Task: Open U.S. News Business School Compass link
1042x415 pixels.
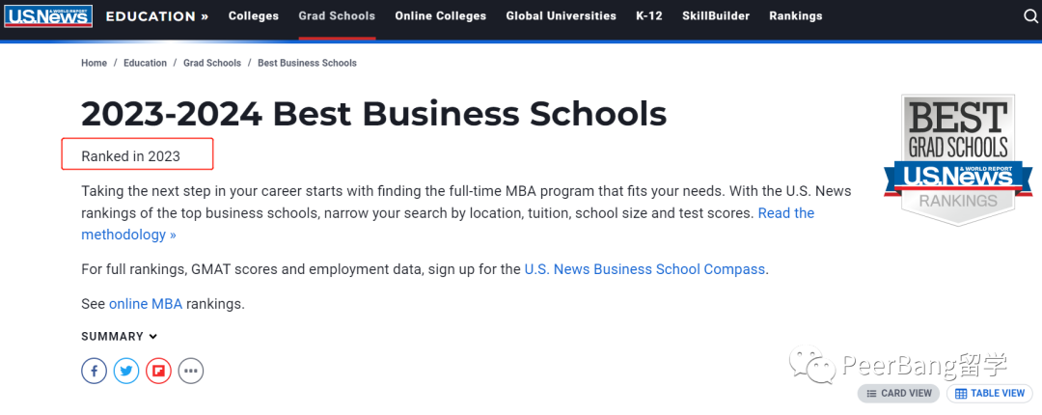Action: point(644,269)
